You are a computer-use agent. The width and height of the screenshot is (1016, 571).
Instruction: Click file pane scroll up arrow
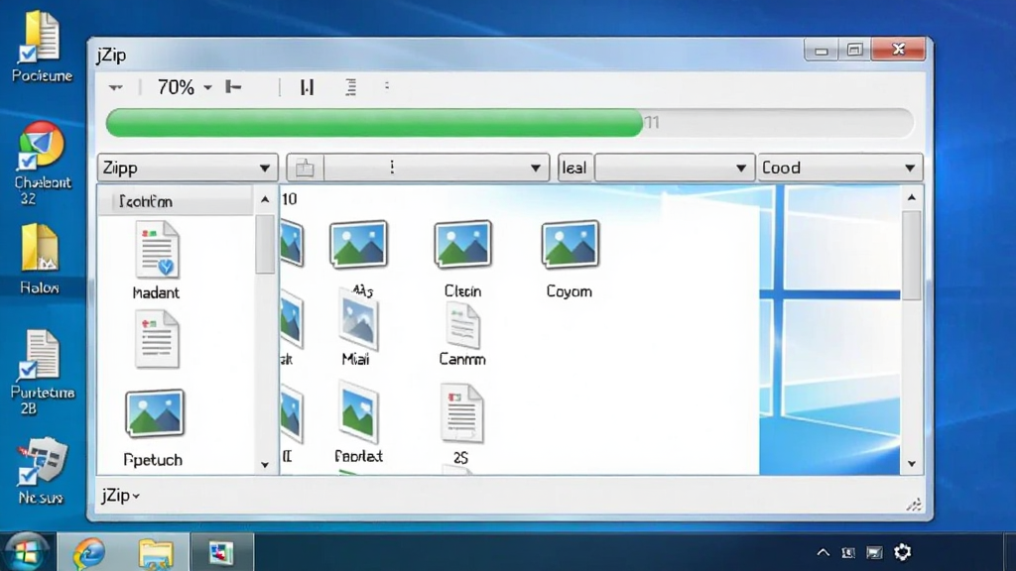coord(912,197)
